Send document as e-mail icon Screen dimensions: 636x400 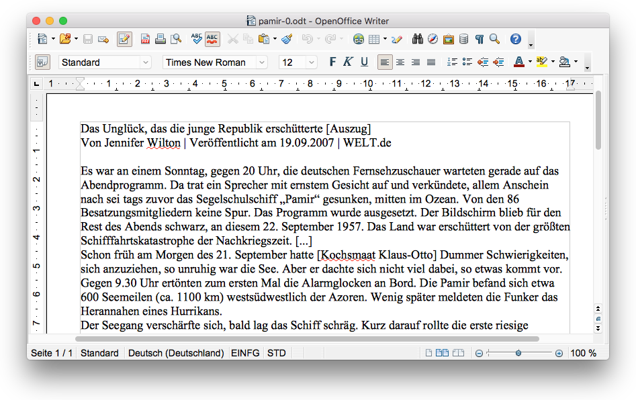coord(103,40)
